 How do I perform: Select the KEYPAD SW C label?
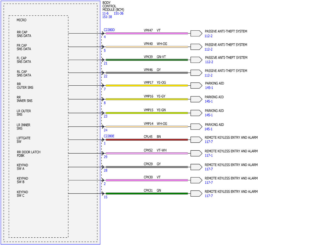click(x=22, y=194)
